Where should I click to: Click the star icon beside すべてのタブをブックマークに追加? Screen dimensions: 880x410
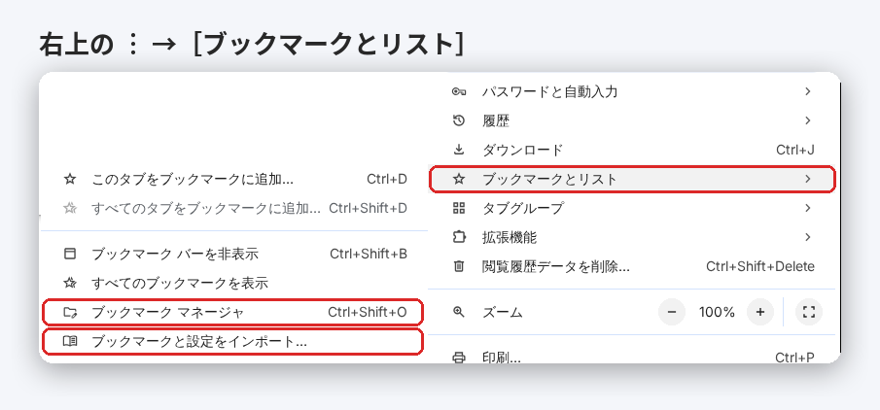click(x=70, y=208)
